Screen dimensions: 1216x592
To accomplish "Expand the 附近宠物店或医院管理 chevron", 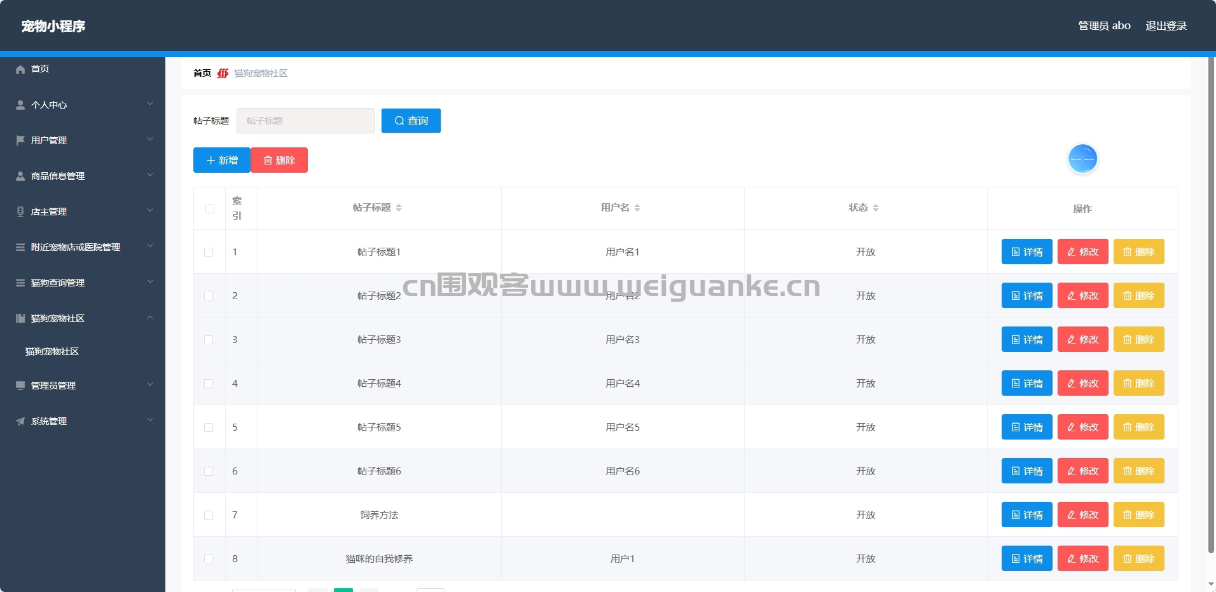I will [150, 246].
